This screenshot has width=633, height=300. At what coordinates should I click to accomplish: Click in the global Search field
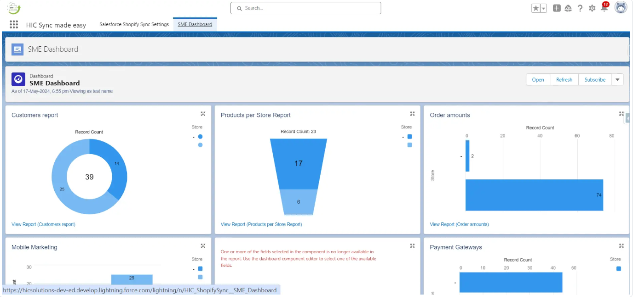click(x=305, y=8)
